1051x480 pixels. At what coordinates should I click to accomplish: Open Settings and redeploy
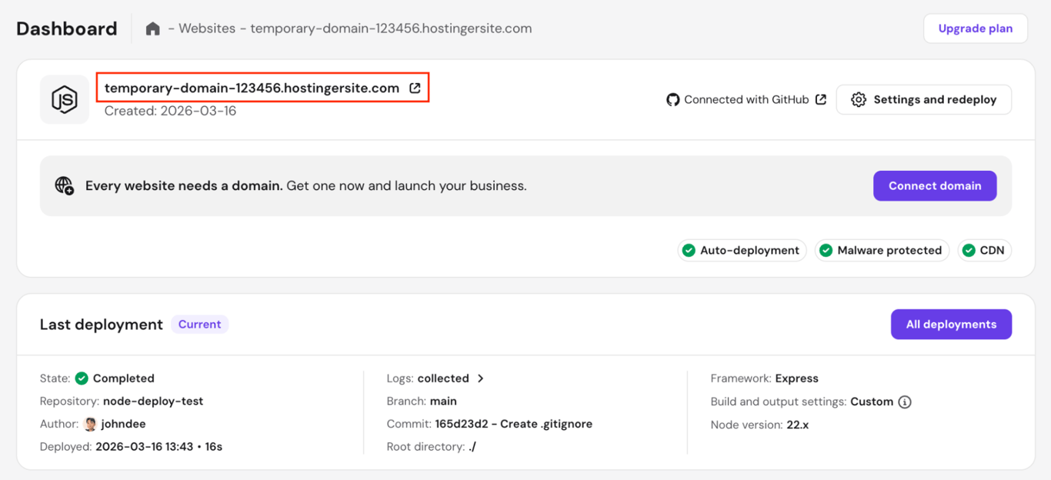point(924,99)
